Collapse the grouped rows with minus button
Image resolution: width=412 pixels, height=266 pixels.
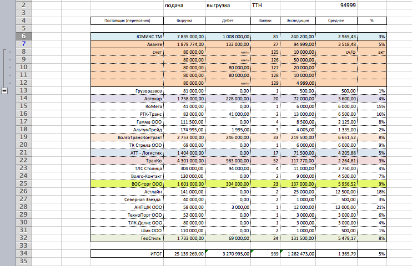(x=4, y=91)
